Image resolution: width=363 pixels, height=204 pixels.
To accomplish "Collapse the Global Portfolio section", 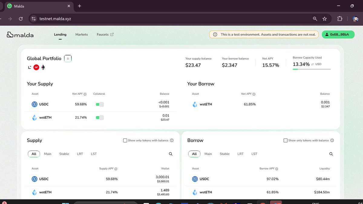I will pyautogui.click(x=68, y=59).
